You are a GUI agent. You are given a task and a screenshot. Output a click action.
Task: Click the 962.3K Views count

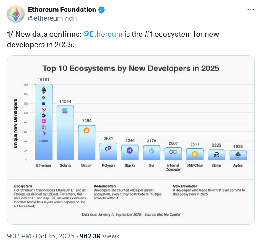click(99, 236)
